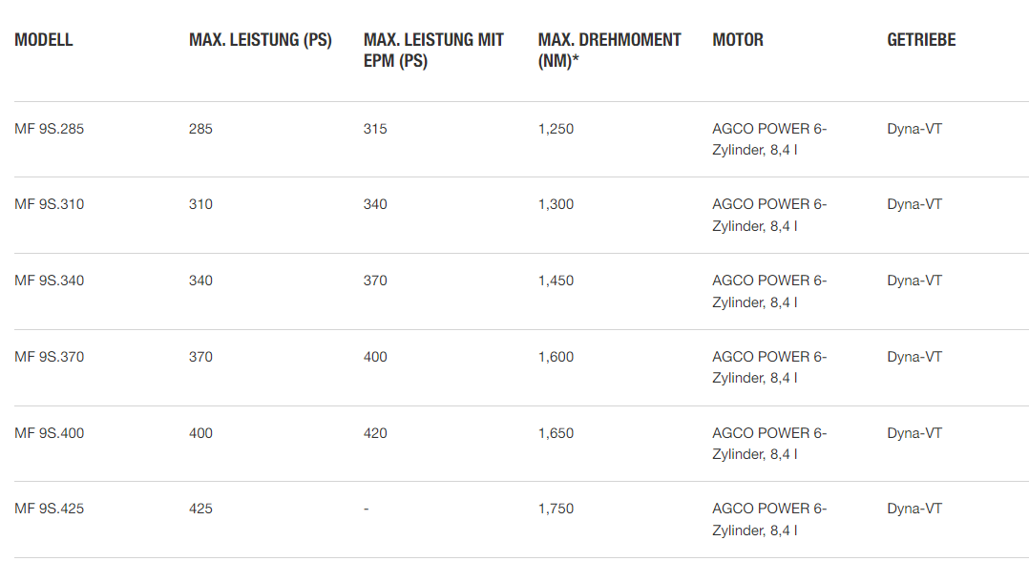
Task: Select the MF 9S.370 model cell
Action: [50, 357]
